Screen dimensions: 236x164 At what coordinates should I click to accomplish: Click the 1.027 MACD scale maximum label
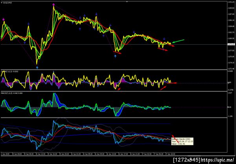coord(230,93)
